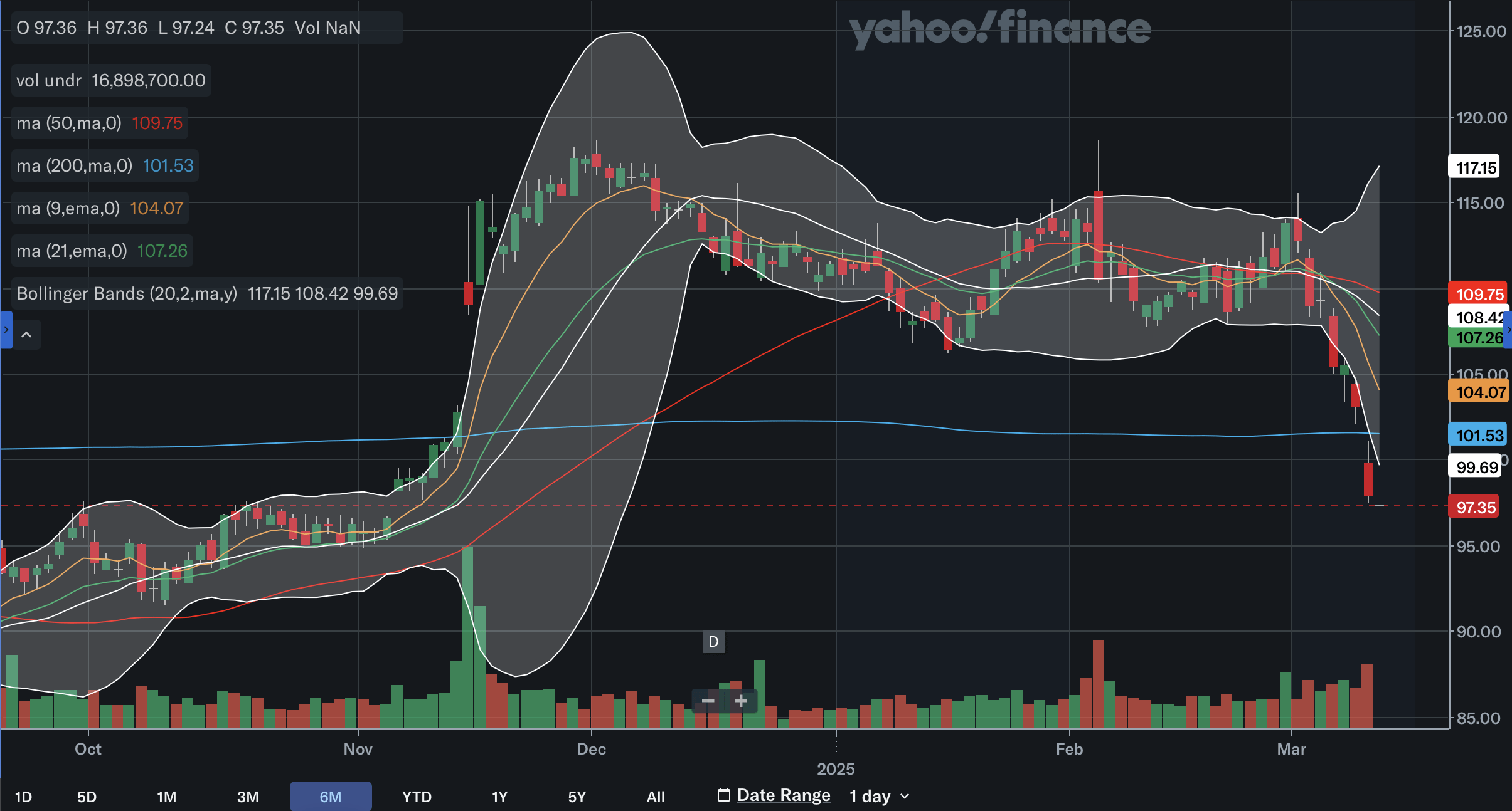1512x811 pixels.
Task: Click the red 109.75 MA price tag
Action: coord(1477,294)
